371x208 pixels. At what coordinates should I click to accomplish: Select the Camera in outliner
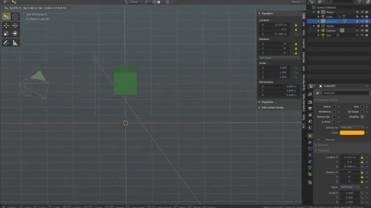pos(331,31)
